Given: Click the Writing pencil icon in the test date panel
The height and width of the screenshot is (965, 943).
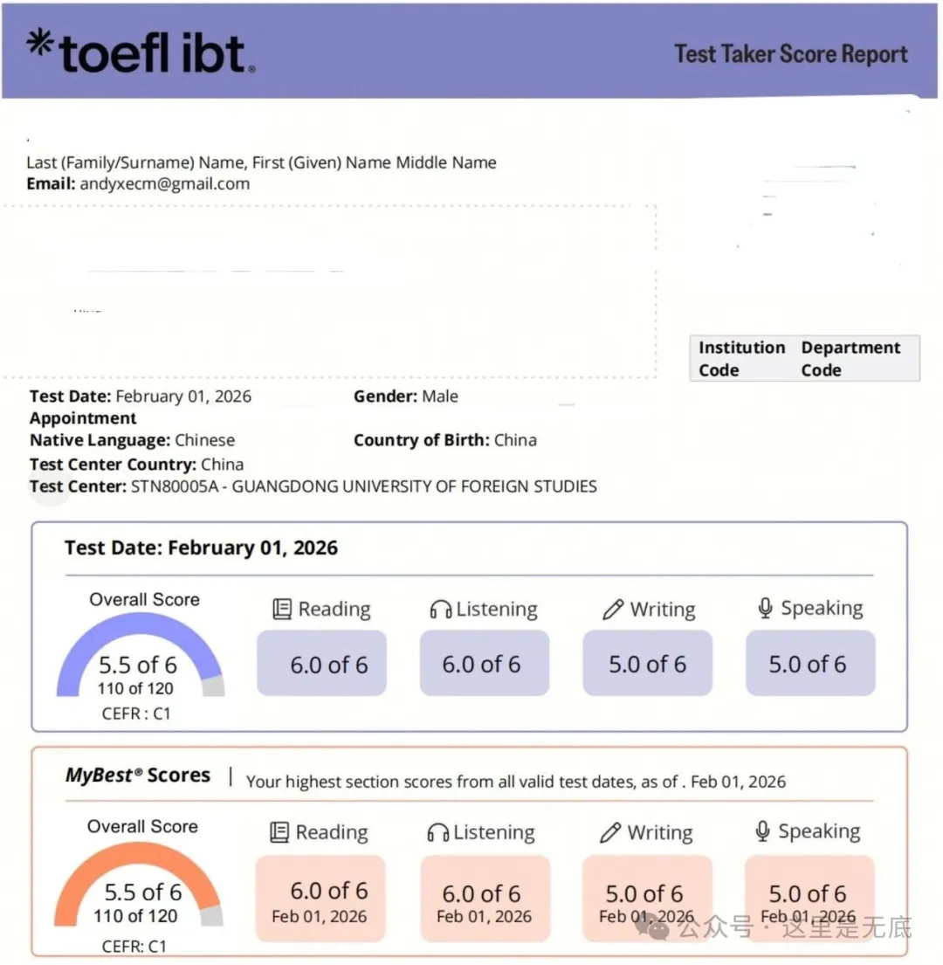Looking at the screenshot, I should 613,610.
